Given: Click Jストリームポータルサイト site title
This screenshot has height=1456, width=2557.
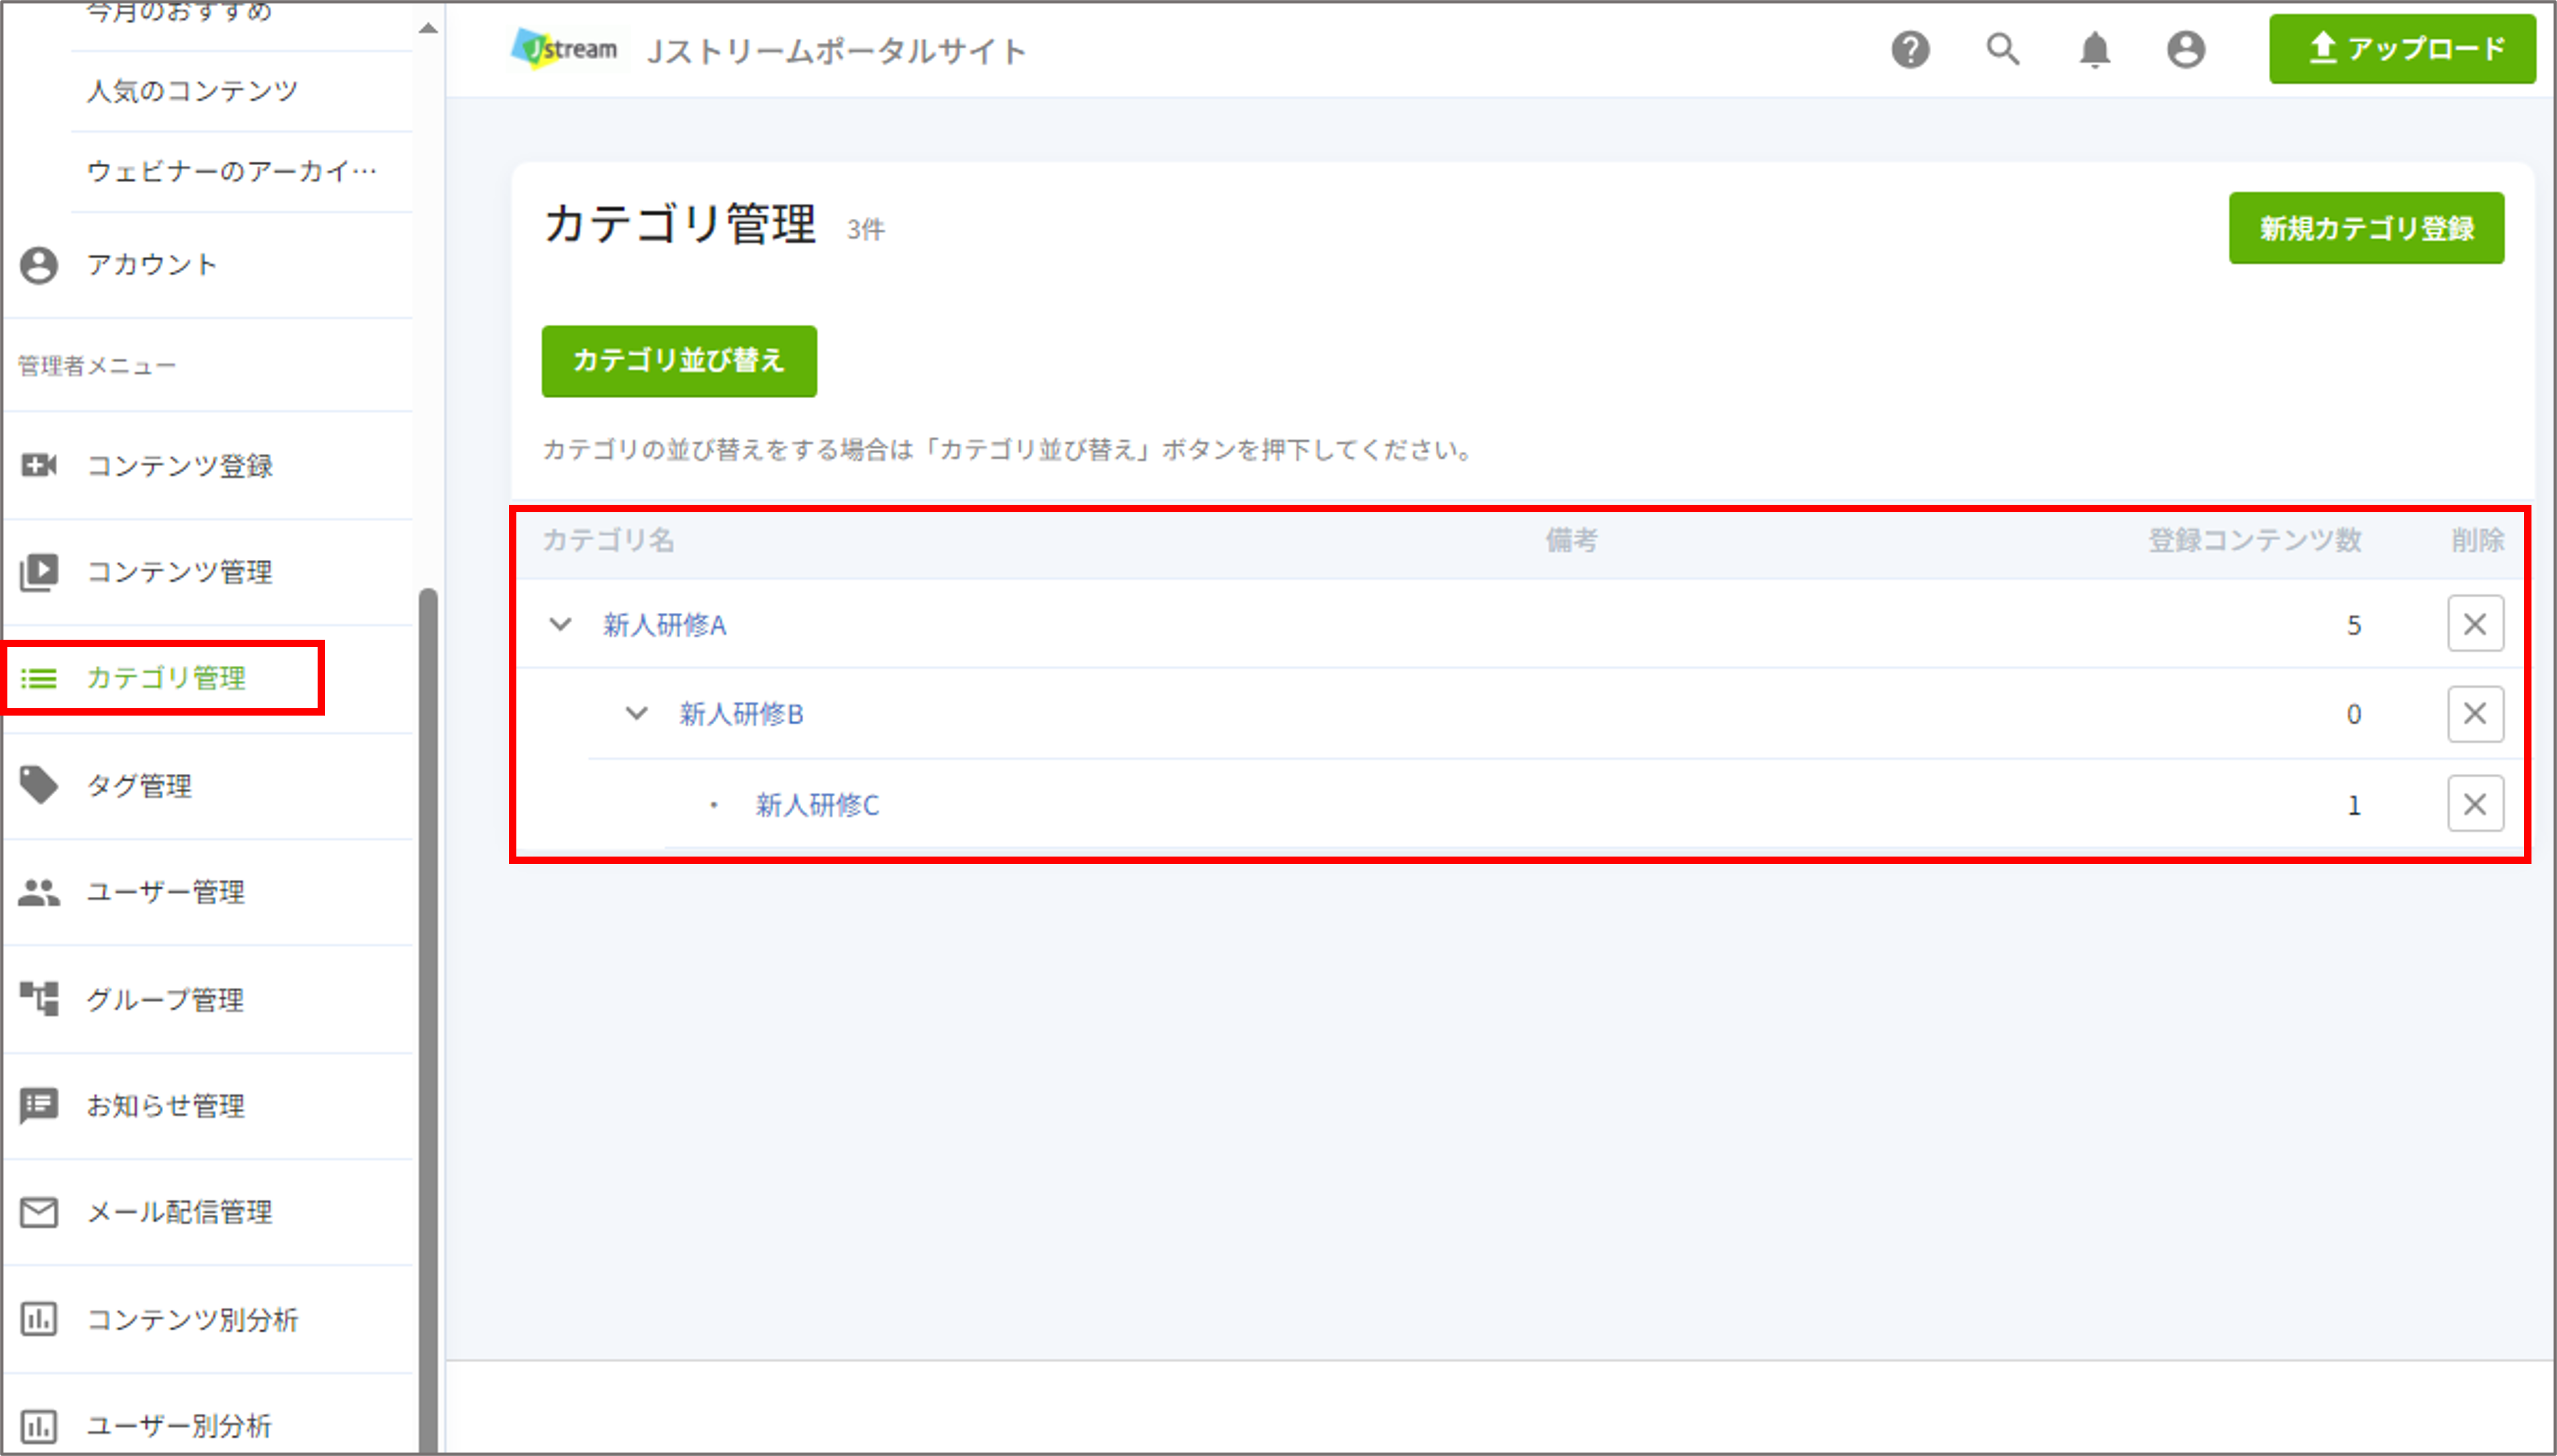Looking at the screenshot, I should coord(836,51).
